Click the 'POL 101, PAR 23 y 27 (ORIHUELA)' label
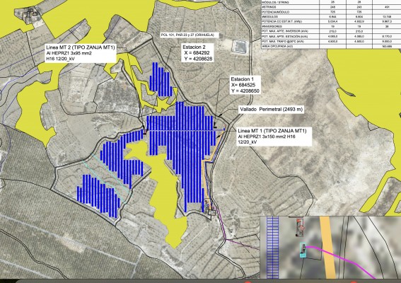Screen dimensions: 401x283 (187, 35)
